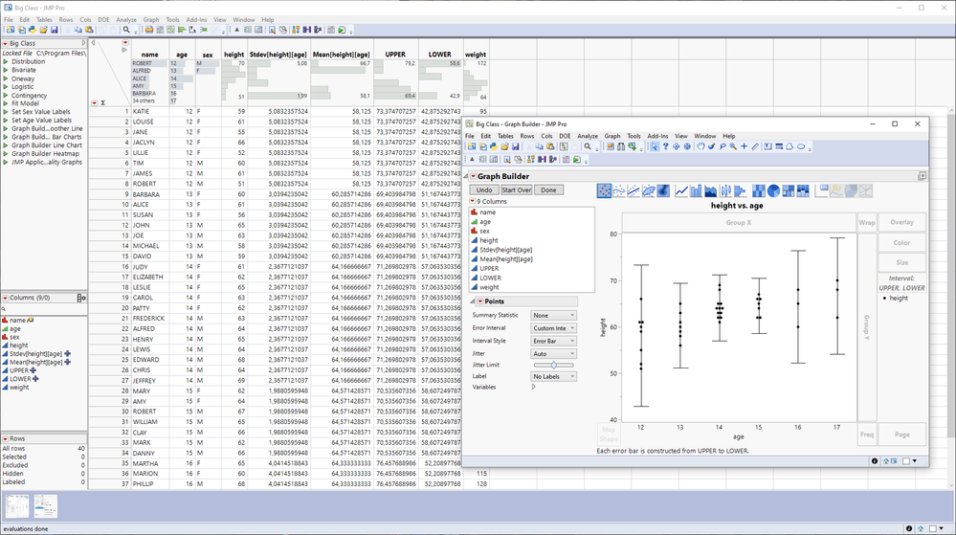Viewport: 956px width, 535px height.
Task: Select the Treemap element icon
Action: pos(789,191)
